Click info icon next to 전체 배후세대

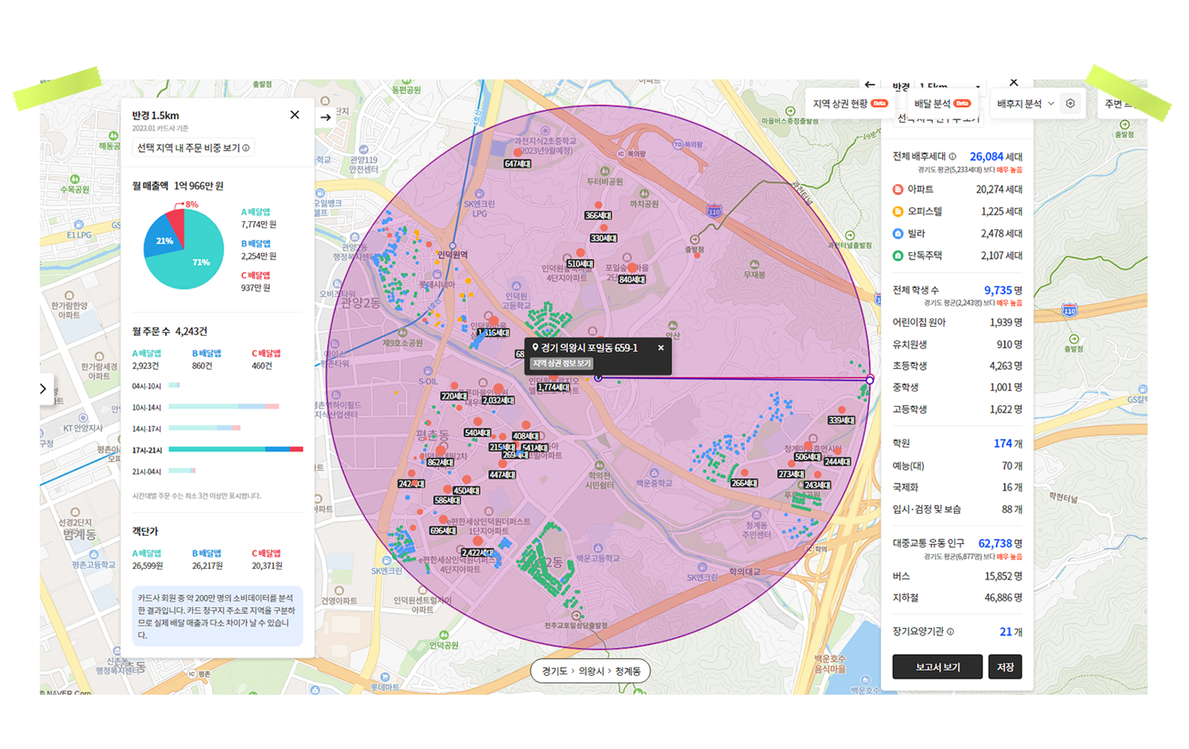click(952, 156)
